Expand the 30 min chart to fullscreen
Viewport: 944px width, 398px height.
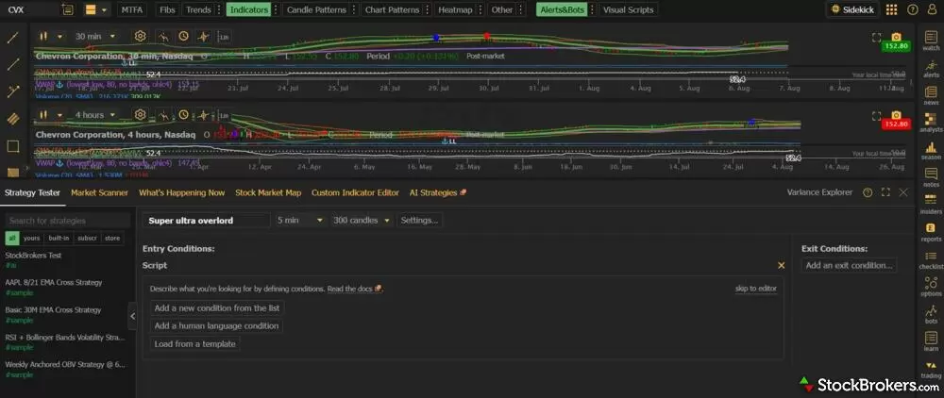click(x=877, y=38)
